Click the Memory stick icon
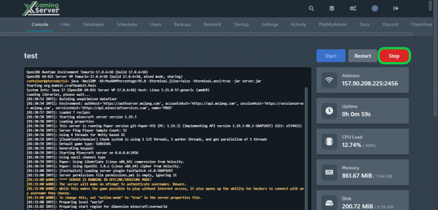Viewport: 438px width, 210px height. tap(329, 172)
